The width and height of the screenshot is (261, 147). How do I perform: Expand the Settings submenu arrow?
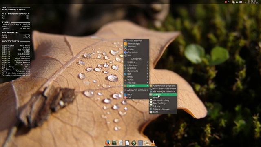click(148, 83)
